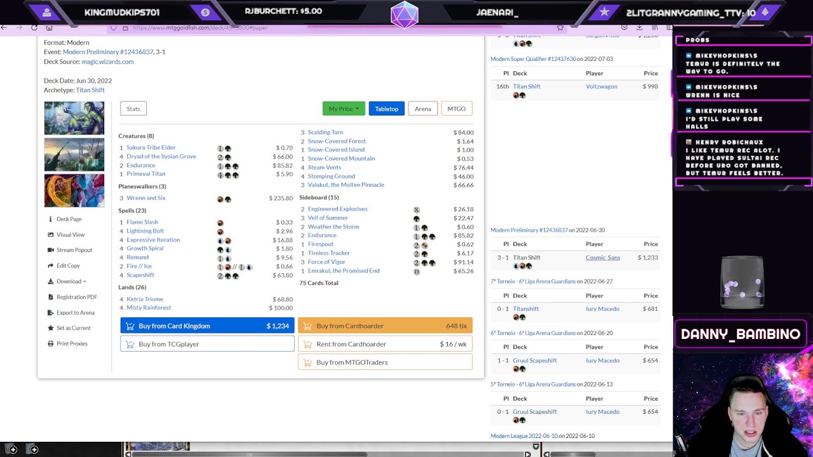Open the My Price dropdown
This screenshot has height=457, width=813.
[x=344, y=109]
